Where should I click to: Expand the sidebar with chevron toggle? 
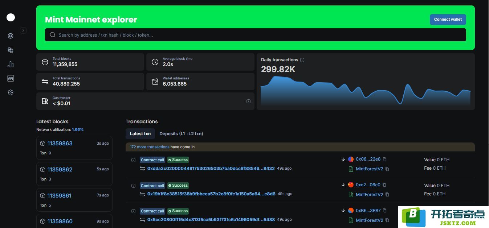(x=23, y=30)
